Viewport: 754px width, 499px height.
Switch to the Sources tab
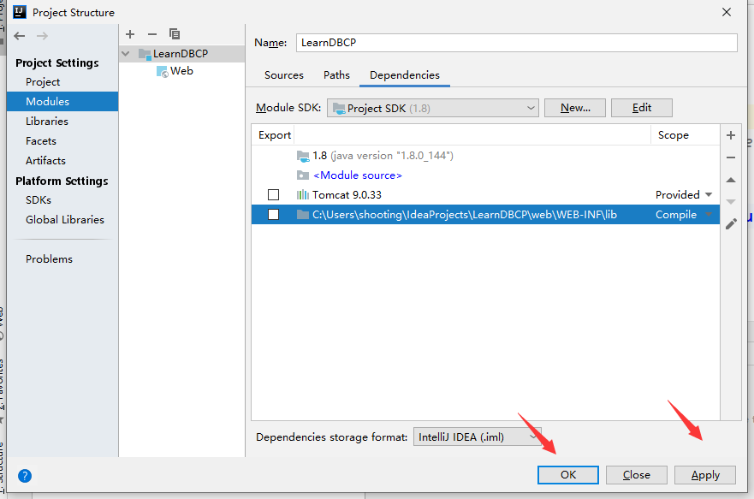283,75
